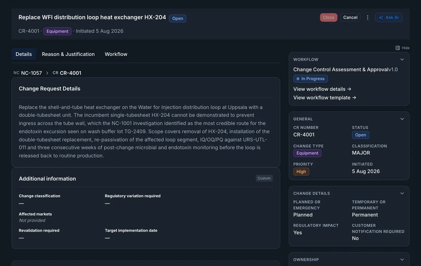This screenshot has width=421, height=266.
Task: Click the 'Planned' value in Change Details
Action: (x=303, y=215)
